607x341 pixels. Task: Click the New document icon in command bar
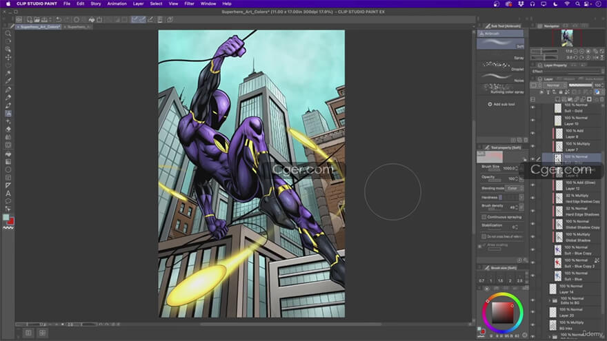click(x=30, y=20)
